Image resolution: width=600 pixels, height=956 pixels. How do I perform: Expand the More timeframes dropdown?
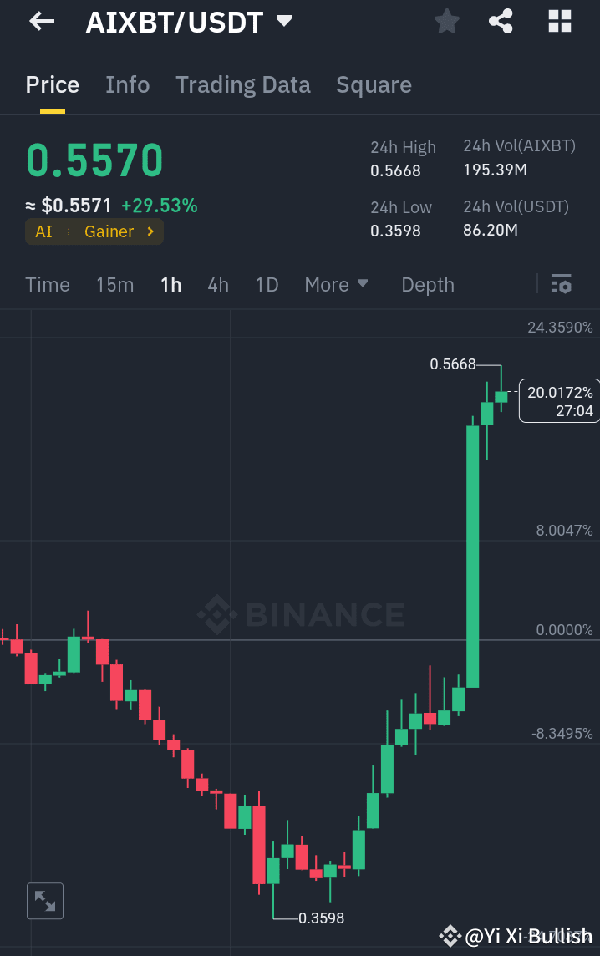tap(336, 284)
